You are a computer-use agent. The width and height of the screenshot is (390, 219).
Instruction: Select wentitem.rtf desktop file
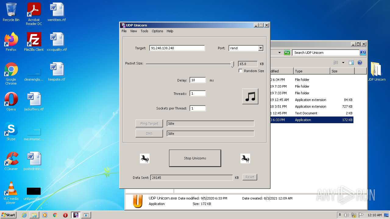coord(57,12)
